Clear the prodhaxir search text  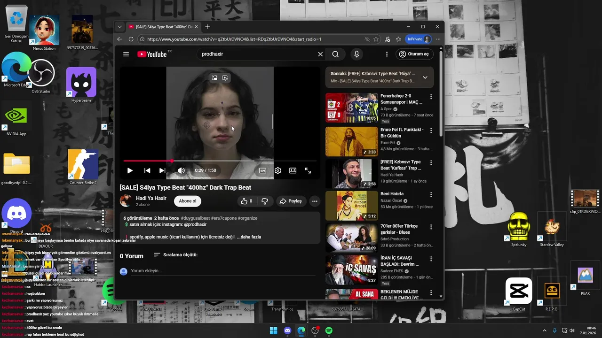pyautogui.click(x=320, y=54)
